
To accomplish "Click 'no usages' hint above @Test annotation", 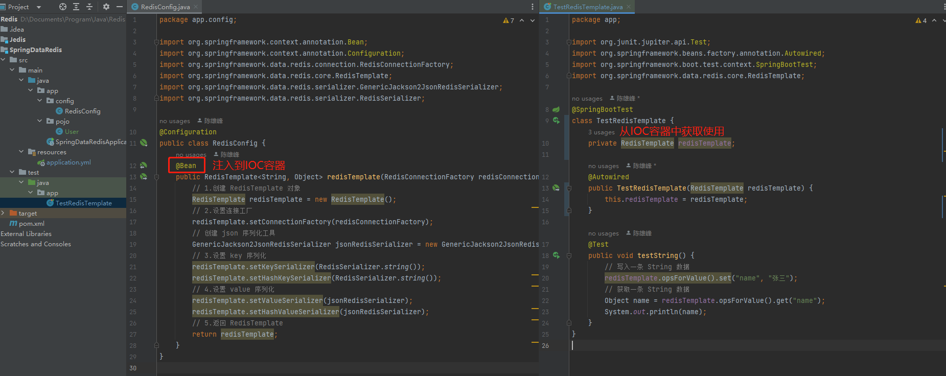I will pos(603,233).
